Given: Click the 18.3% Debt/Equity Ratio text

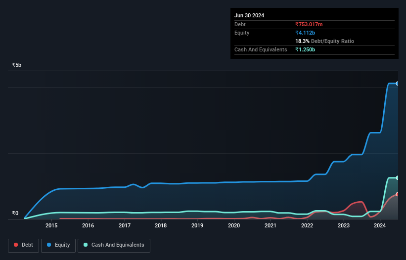Looking at the screenshot, I should pos(325,41).
